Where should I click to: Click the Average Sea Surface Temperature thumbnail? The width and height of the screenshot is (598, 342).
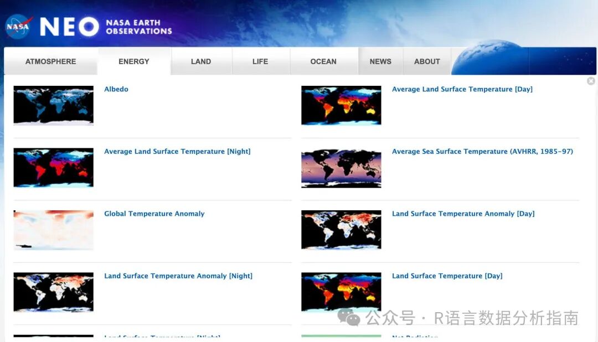click(x=341, y=168)
